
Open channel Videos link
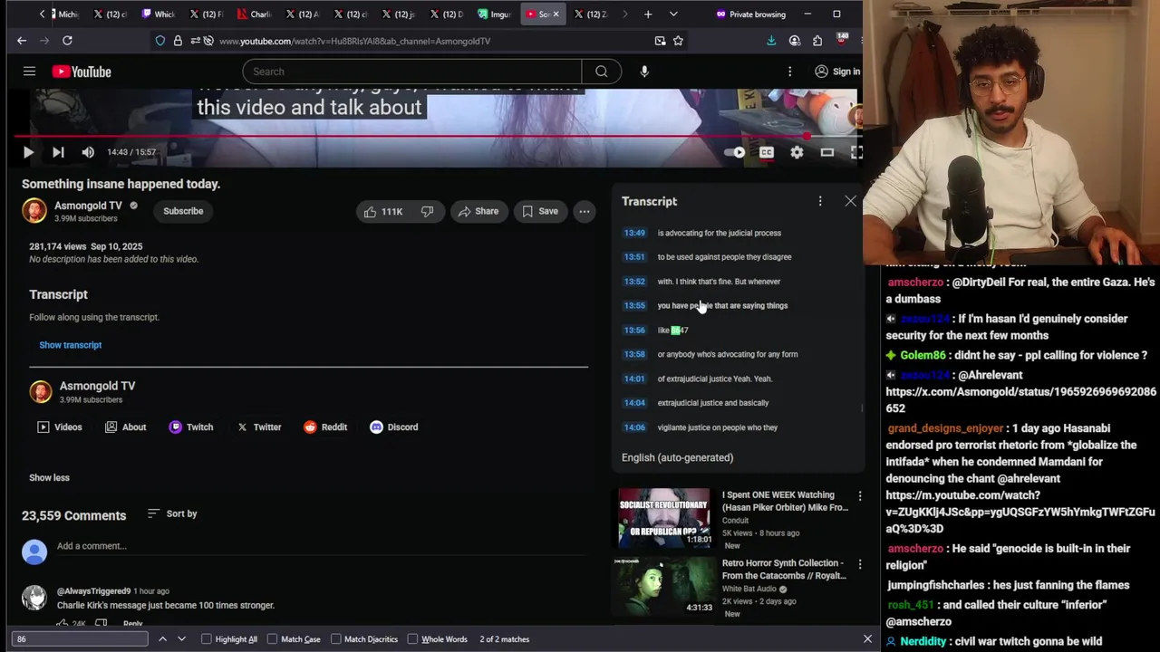59,427
